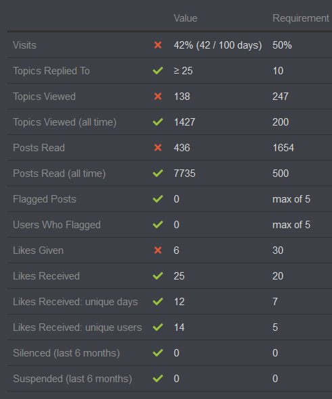Click the Visits row label
This screenshot has height=399, width=332.
click(25, 45)
